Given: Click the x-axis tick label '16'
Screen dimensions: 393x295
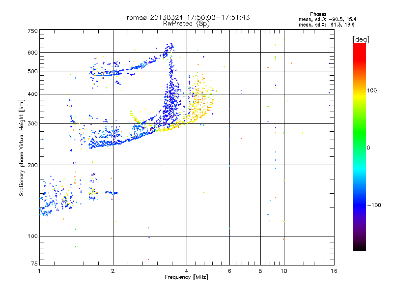Looking at the screenshot, I should tap(334, 271).
